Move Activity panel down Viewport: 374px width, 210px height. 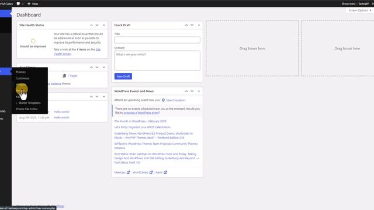(x=97, y=97)
